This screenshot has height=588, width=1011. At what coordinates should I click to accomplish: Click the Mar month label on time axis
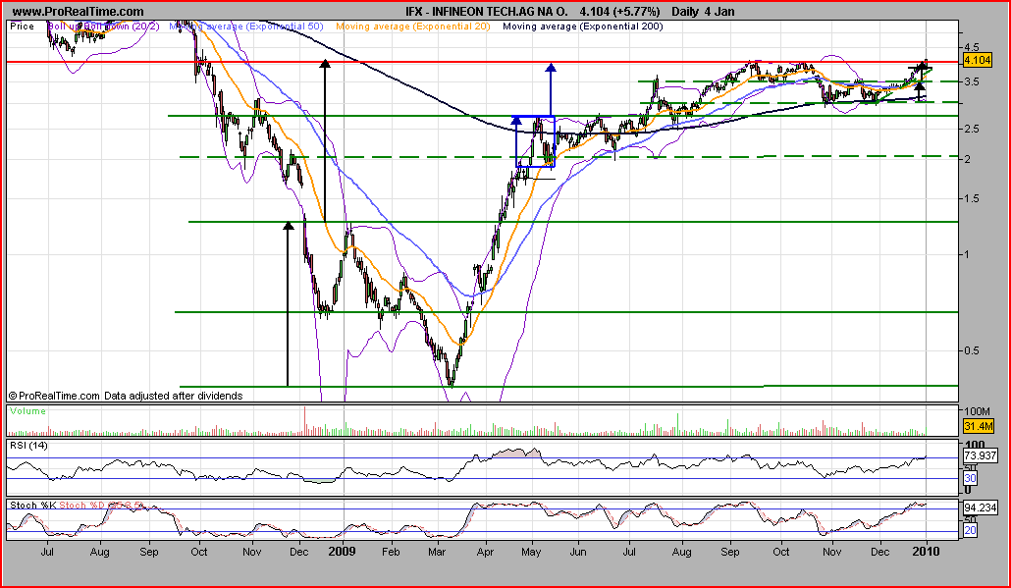pos(437,552)
